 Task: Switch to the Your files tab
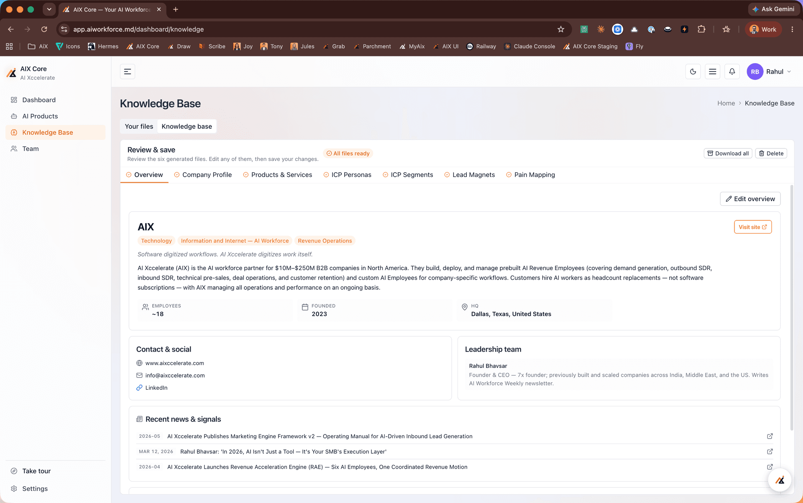(139, 126)
